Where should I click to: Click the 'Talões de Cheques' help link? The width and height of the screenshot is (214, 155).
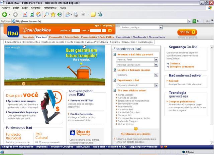[128, 121]
